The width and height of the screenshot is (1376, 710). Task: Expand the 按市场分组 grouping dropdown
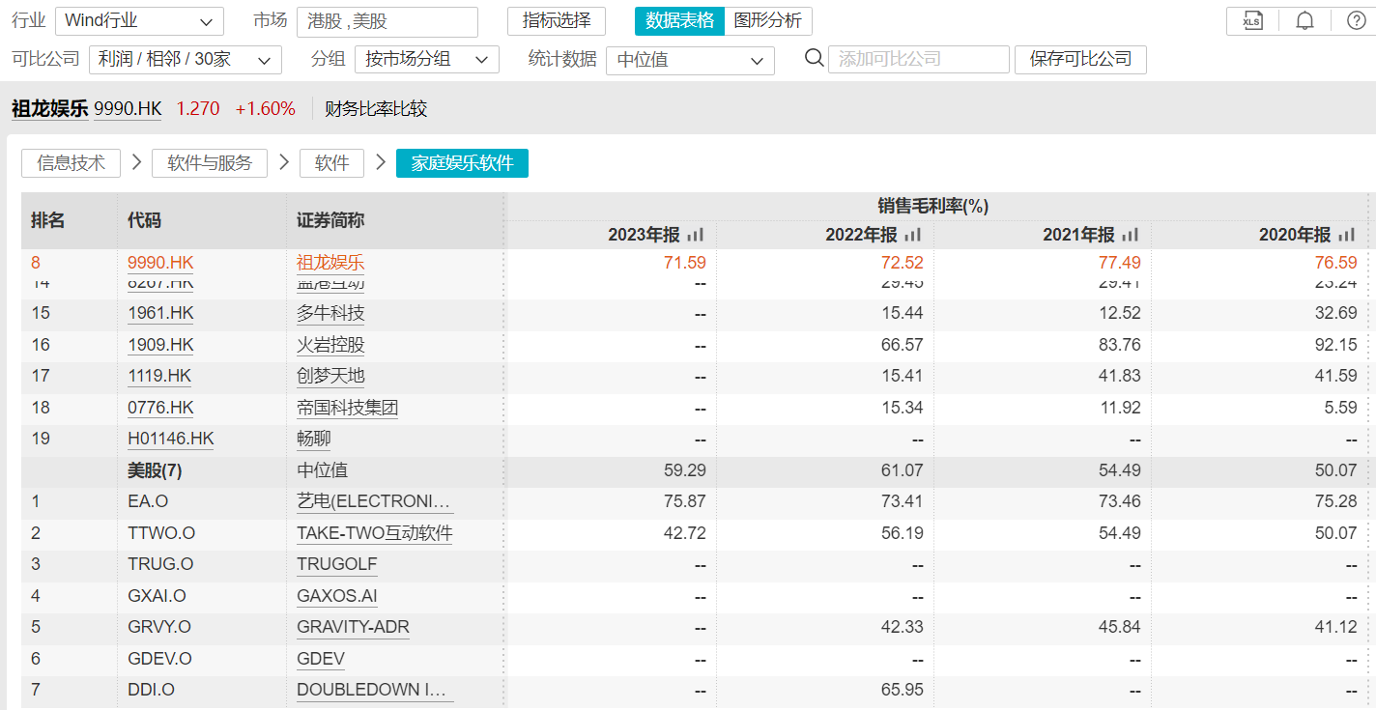pyautogui.click(x=427, y=59)
